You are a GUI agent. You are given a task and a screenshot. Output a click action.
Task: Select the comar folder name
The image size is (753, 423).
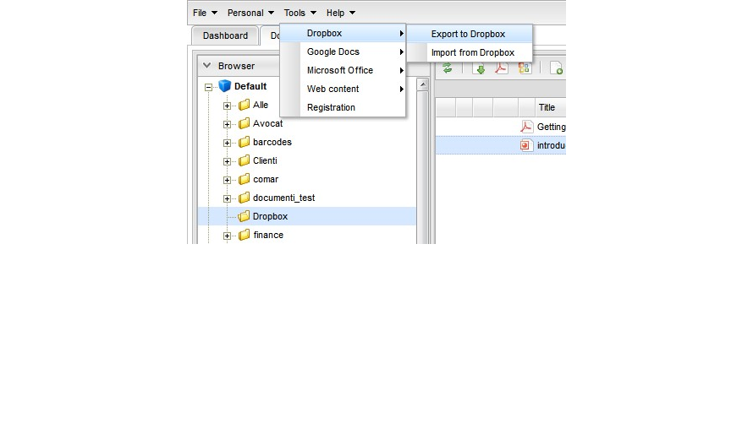[x=266, y=179]
